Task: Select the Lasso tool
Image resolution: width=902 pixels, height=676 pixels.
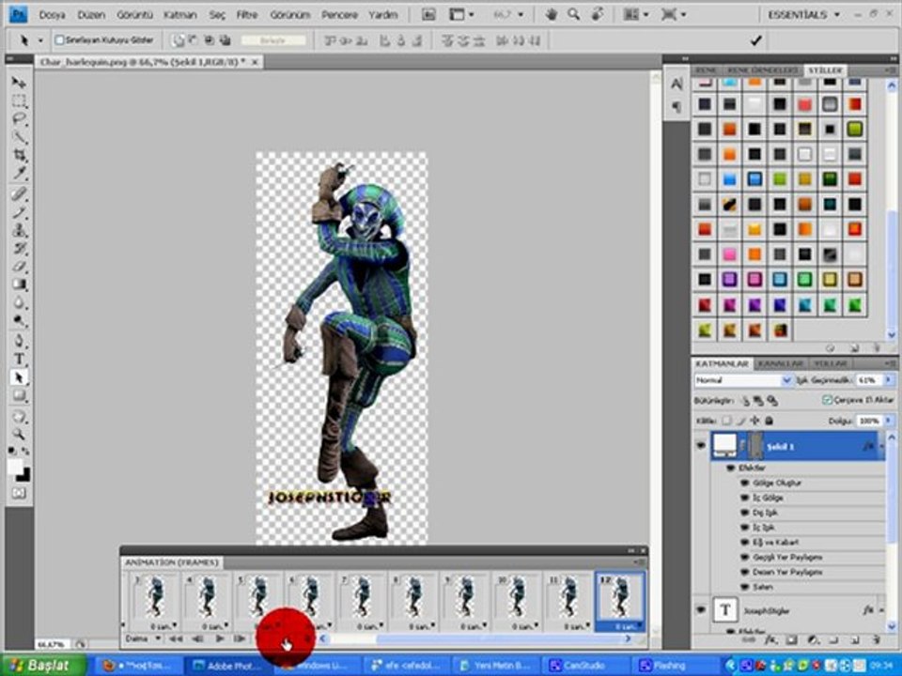Action: pyautogui.click(x=19, y=119)
